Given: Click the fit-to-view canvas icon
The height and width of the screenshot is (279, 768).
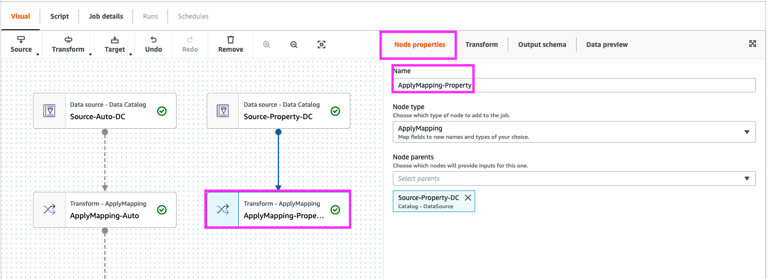Looking at the screenshot, I should (322, 45).
